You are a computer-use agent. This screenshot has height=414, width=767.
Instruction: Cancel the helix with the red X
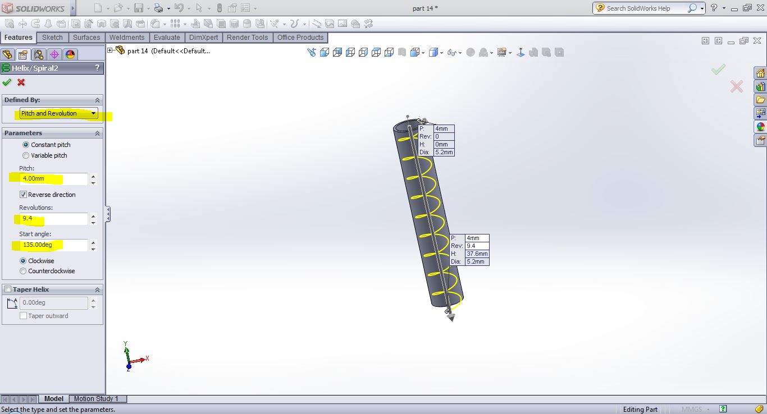point(21,82)
